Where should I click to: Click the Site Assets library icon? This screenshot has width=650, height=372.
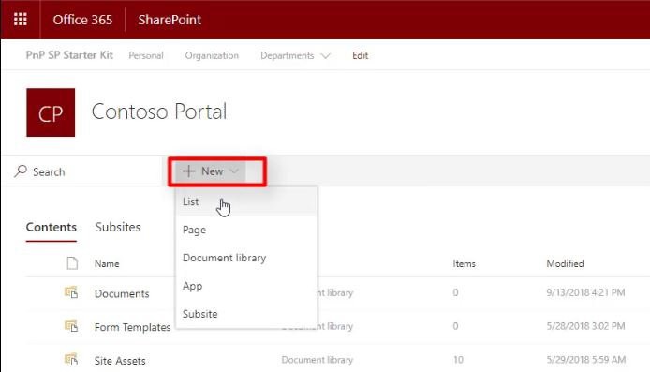(71, 359)
